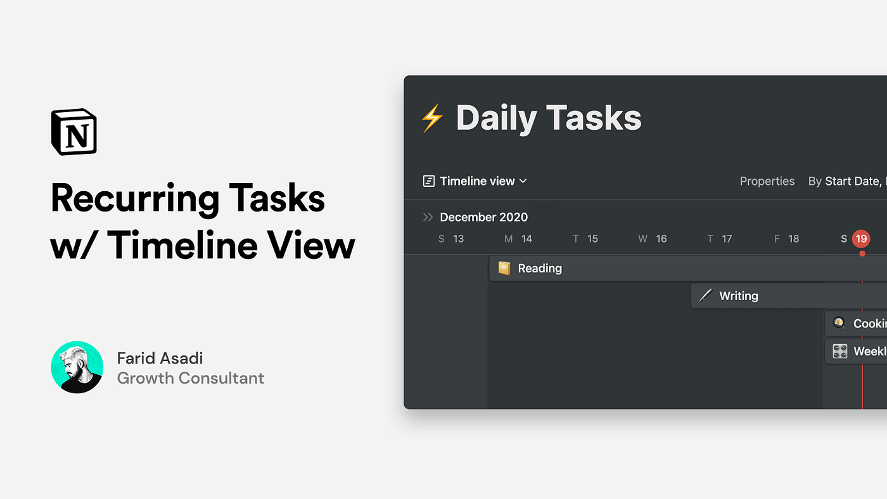Click the Notion logo icon
The height and width of the screenshot is (499, 887).
73,131
